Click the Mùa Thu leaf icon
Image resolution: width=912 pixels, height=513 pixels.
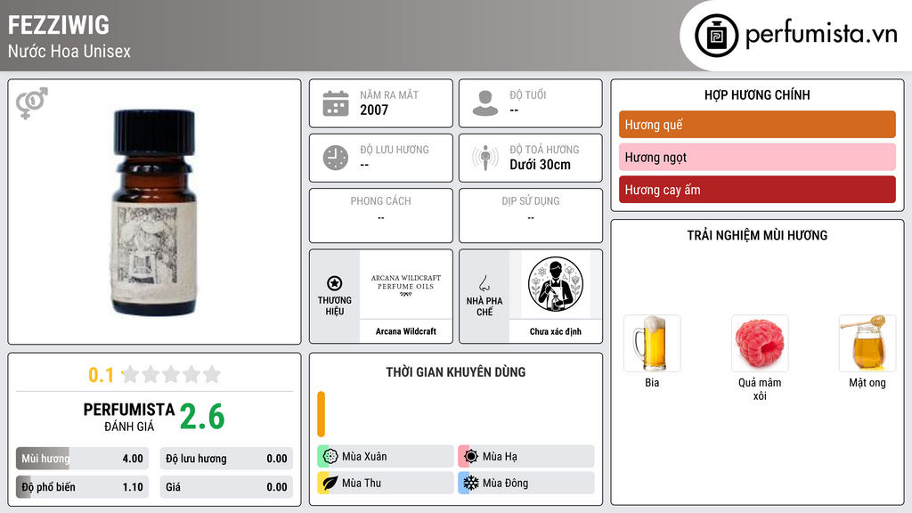(x=330, y=483)
